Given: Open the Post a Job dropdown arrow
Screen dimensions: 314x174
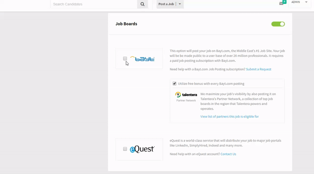Looking at the screenshot, I should (180, 4).
